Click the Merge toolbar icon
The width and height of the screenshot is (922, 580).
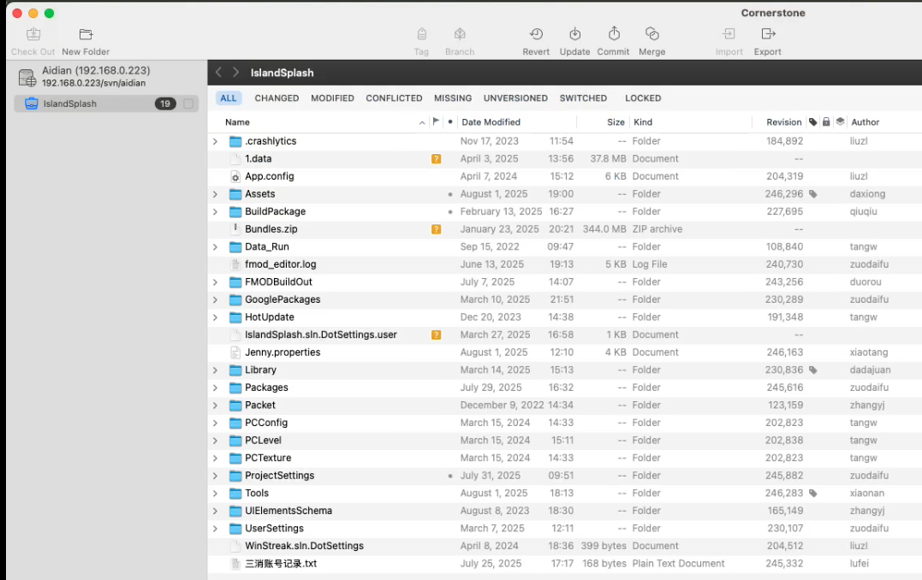[x=651, y=34]
